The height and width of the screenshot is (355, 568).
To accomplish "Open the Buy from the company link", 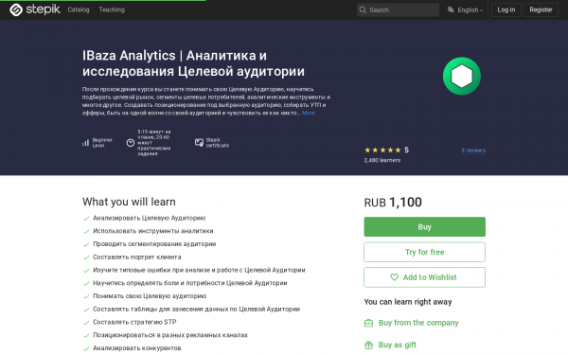I will coord(418,323).
